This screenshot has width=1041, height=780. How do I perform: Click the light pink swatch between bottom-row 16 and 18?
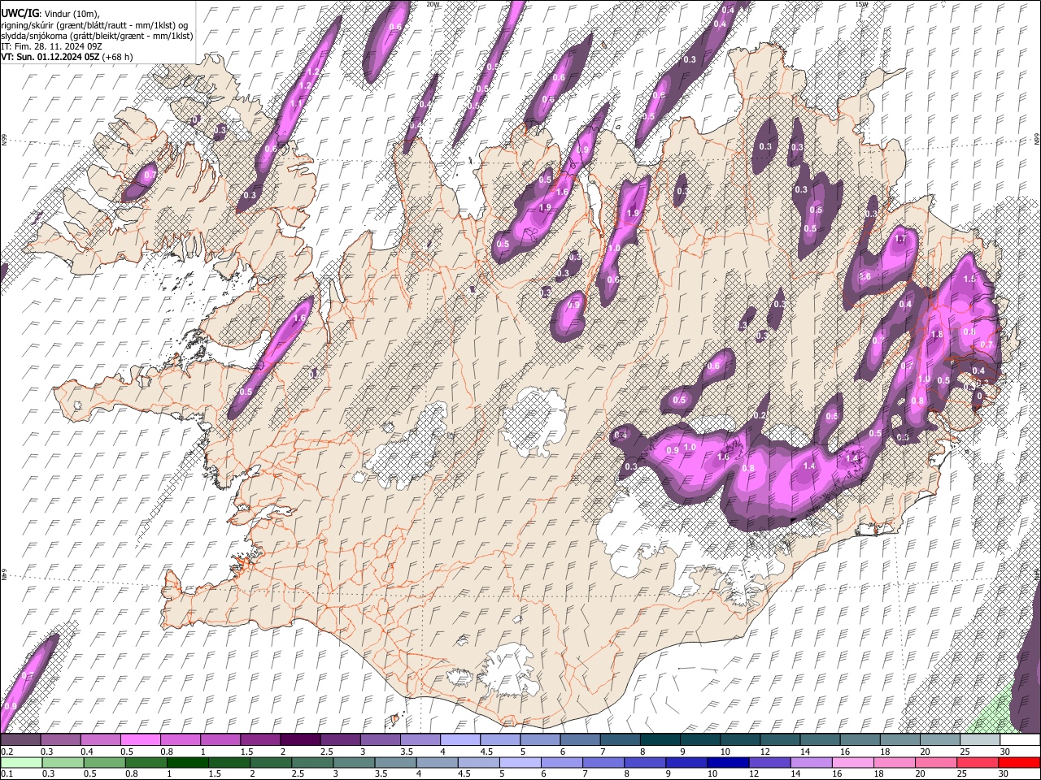[852, 762]
